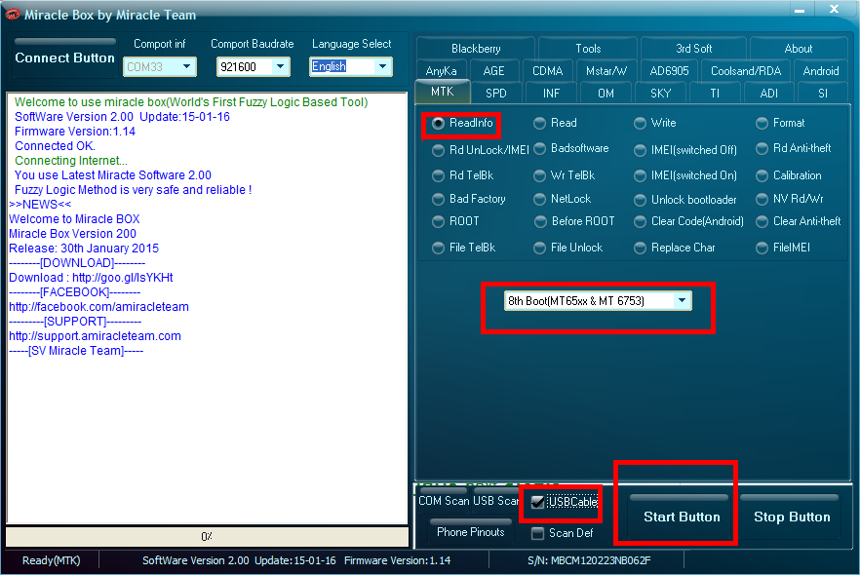The image size is (860, 575).
Task: Switch to the AD6905 tab
Action: tap(669, 71)
